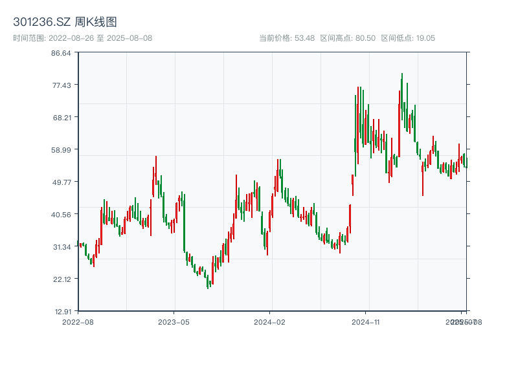Image resolution: width=518 pixels, height=388 pixels.
Task: Click the y-axis label 31.34
Action: (62, 247)
